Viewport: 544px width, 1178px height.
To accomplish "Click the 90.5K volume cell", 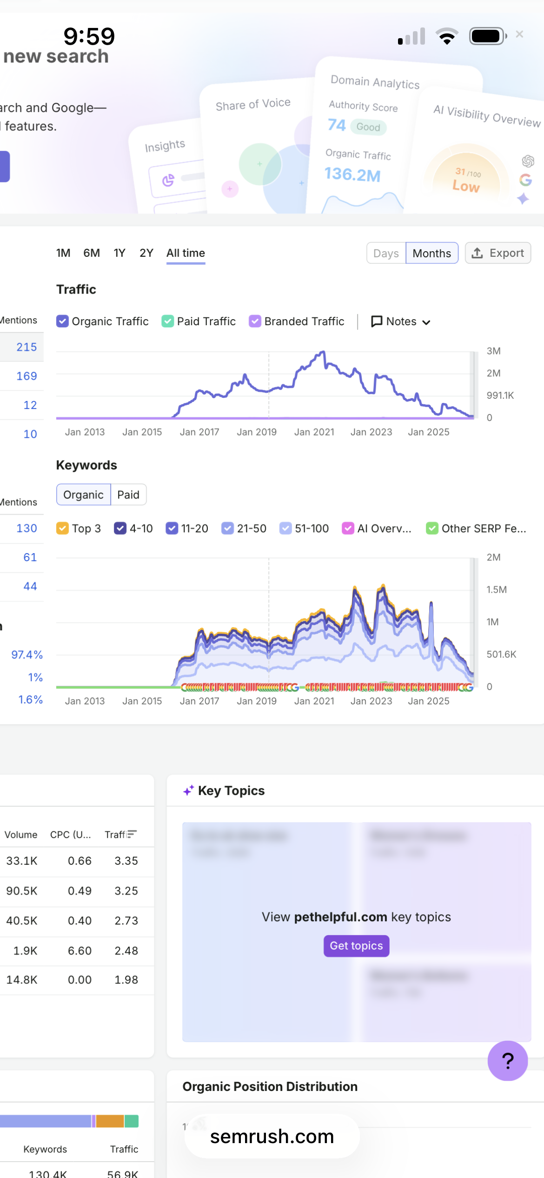I will (x=21, y=891).
